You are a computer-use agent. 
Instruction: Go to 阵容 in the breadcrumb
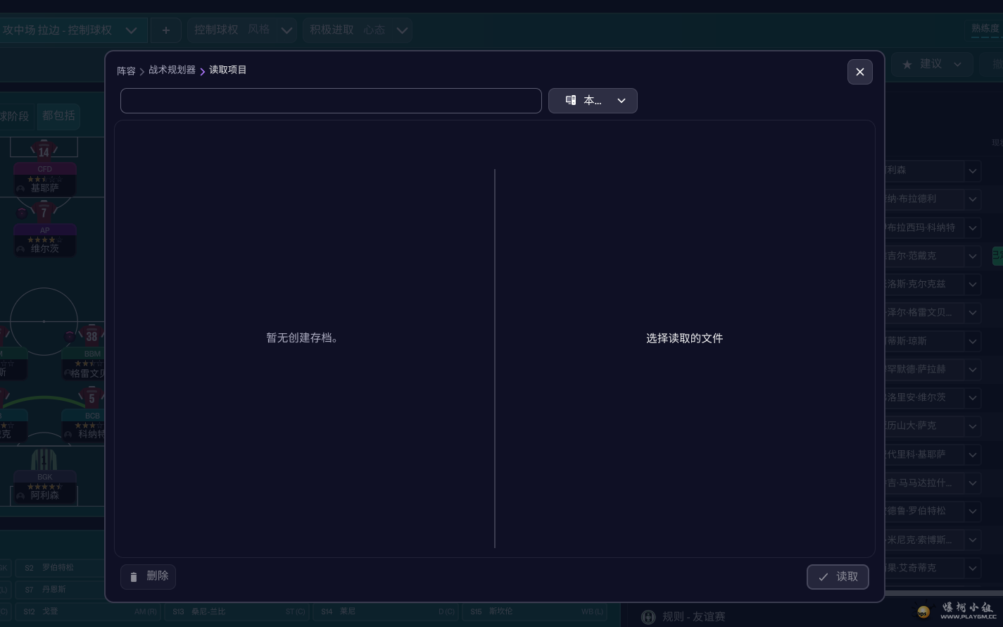tap(126, 71)
